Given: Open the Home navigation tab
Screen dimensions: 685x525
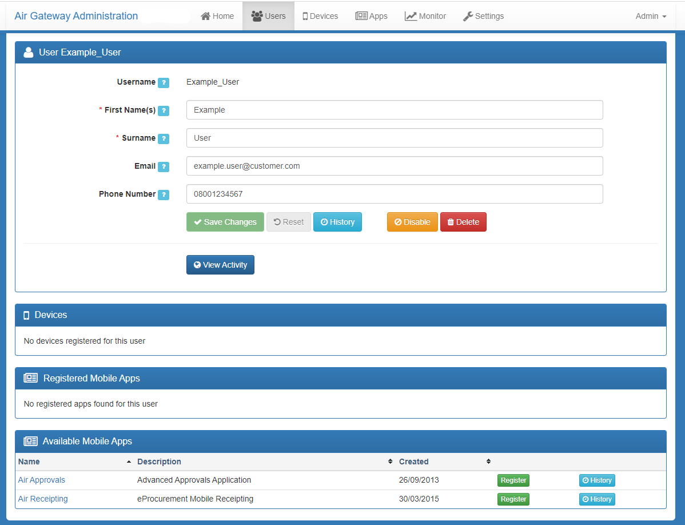Looking at the screenshot, I should pos(217,16).
